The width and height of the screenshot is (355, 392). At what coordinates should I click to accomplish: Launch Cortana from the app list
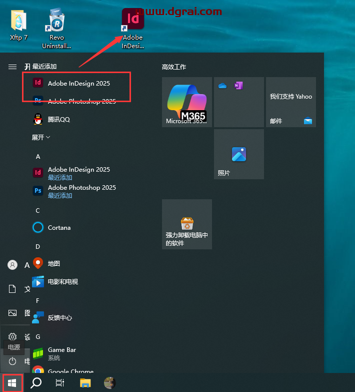pyautogui.click(x=59, y=228)
